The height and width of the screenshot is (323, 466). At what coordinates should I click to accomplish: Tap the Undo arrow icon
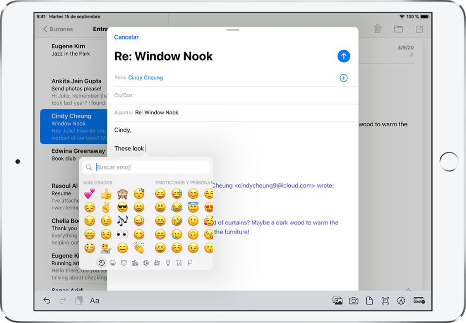point(47,300)
